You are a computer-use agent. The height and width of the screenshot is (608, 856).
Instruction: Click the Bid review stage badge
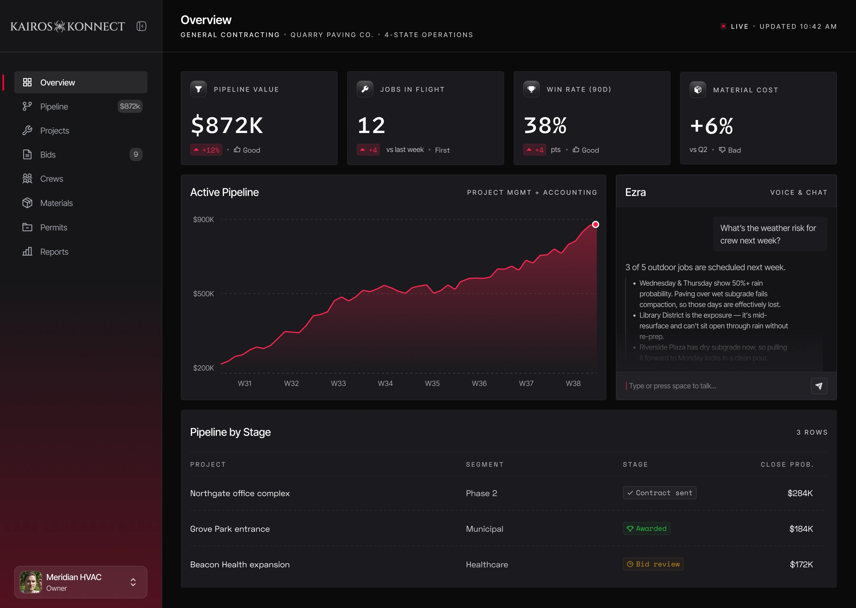click(653, 564)
